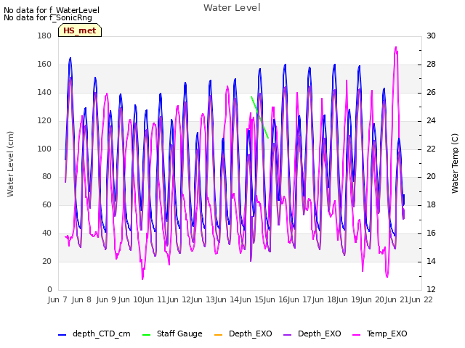Click the 26 tick on the temperature axis
The width and height of the screenshot is (465, 348).
pos(431,92)
